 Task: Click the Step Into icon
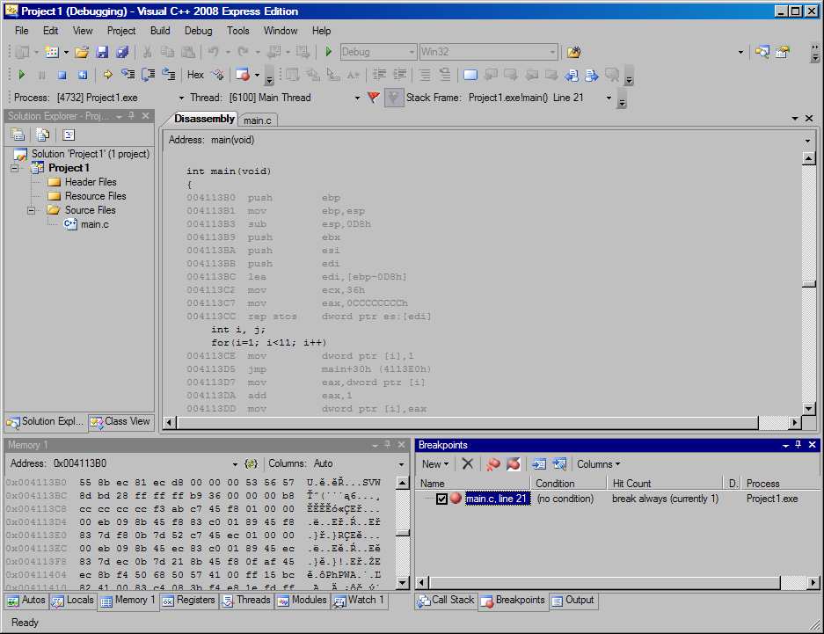click(128, 75)
